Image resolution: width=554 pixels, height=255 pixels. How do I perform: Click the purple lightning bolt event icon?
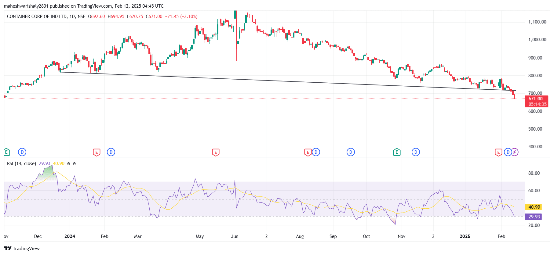pos(515,152)
